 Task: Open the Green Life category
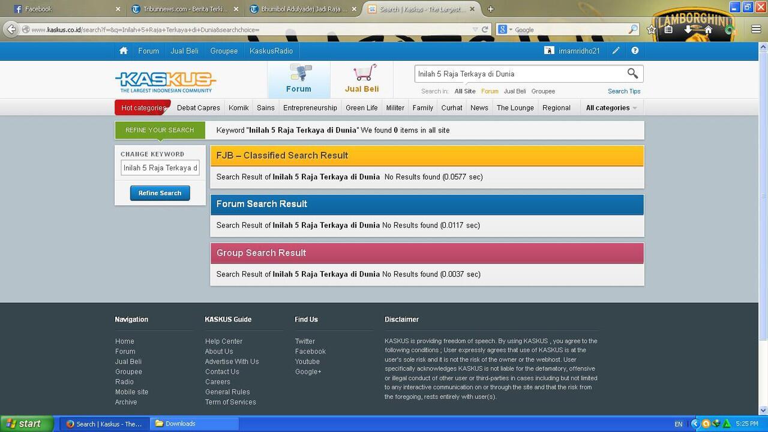pos(362,108)
